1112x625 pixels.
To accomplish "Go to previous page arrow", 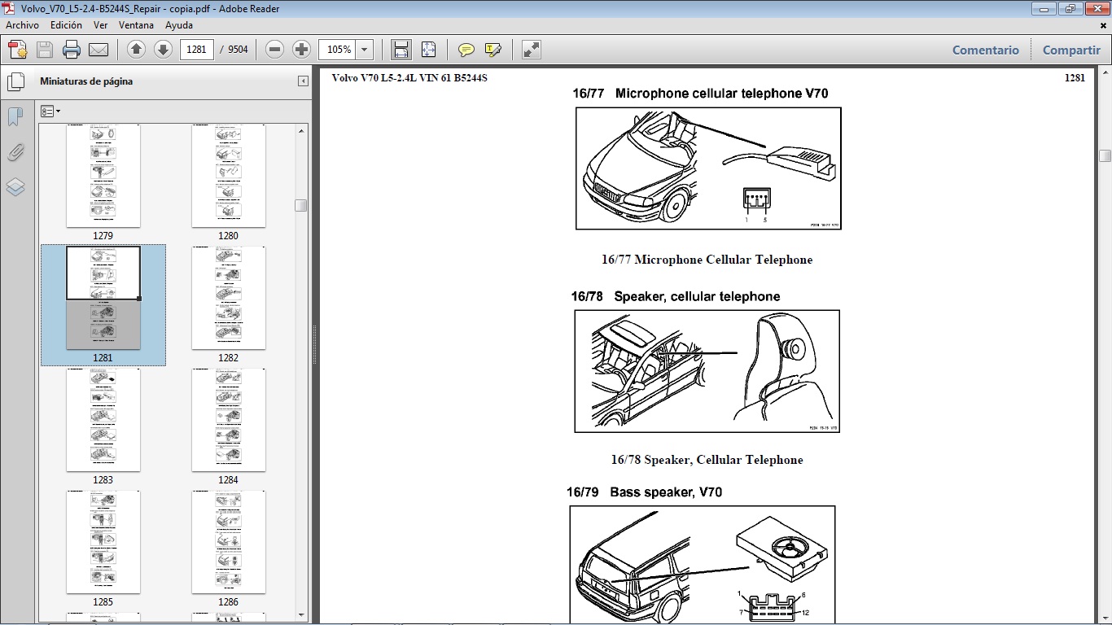I will (x=137, y=50).
